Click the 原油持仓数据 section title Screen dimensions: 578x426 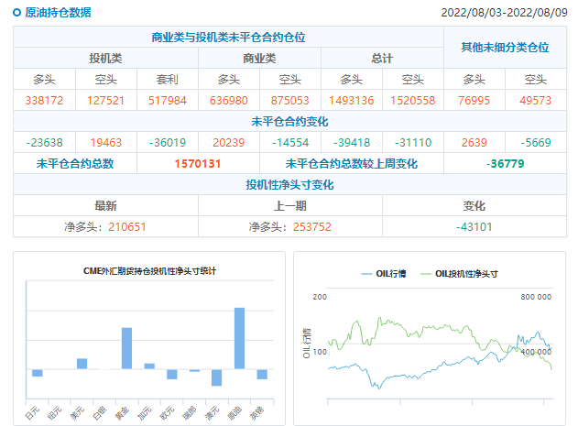click(58, 13)
